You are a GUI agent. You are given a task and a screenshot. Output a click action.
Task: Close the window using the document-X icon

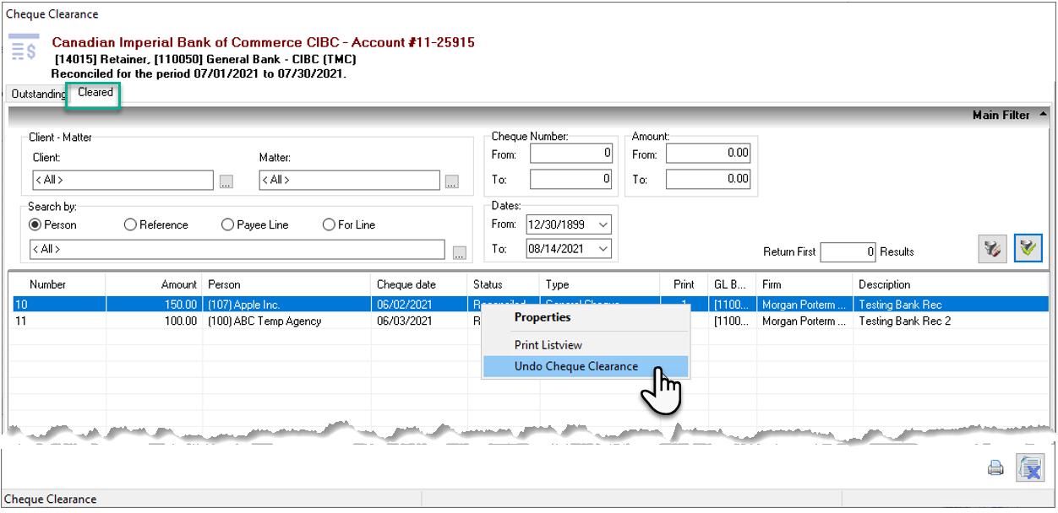tap(1029, 467)
